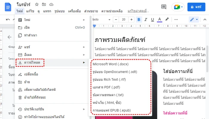Viewport: 209px width, 119px height.
Task: Star the document โบรชัวร์
Action: point(37,4)
